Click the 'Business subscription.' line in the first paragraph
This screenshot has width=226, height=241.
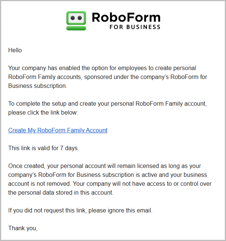pos(38,86)
